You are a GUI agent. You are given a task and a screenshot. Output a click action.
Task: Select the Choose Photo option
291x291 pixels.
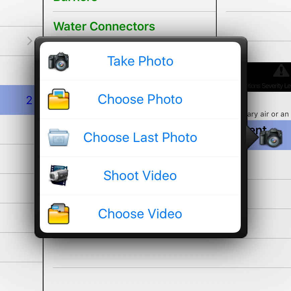coord(140,99)
